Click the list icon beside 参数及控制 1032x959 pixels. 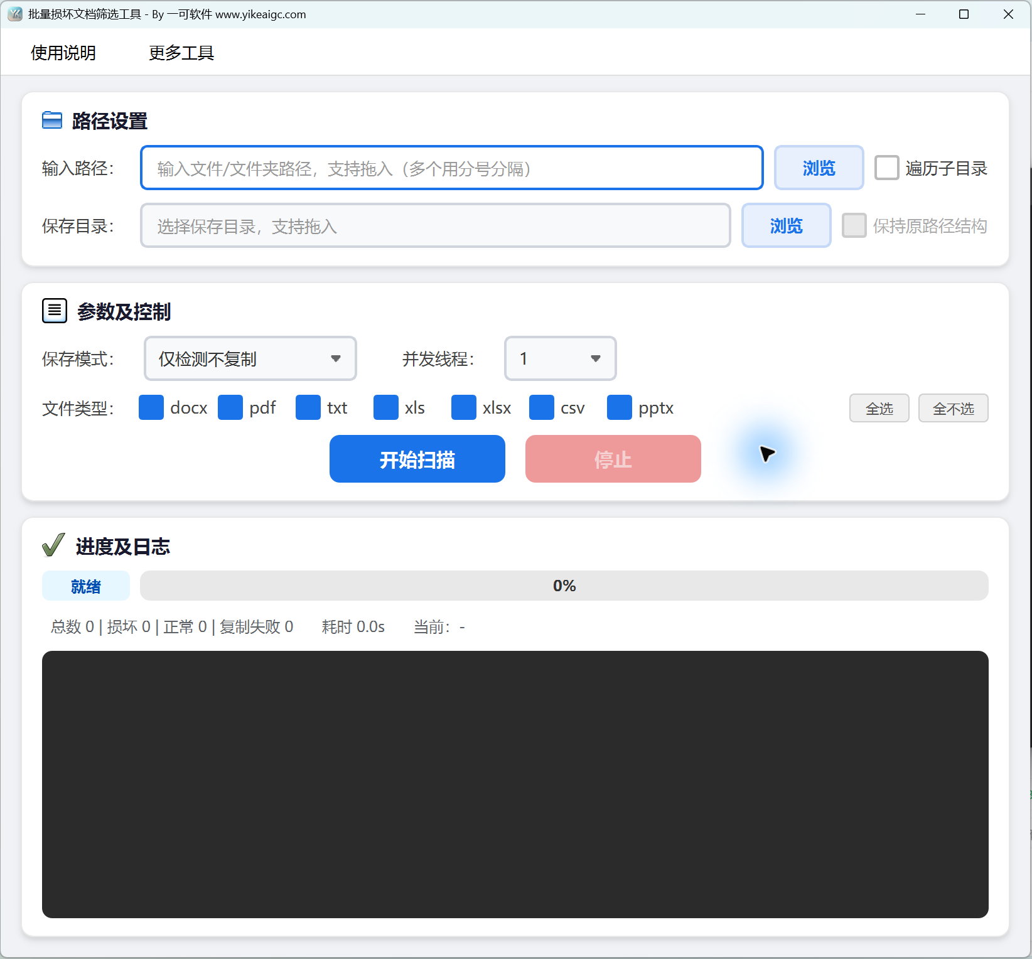(55, 311)
